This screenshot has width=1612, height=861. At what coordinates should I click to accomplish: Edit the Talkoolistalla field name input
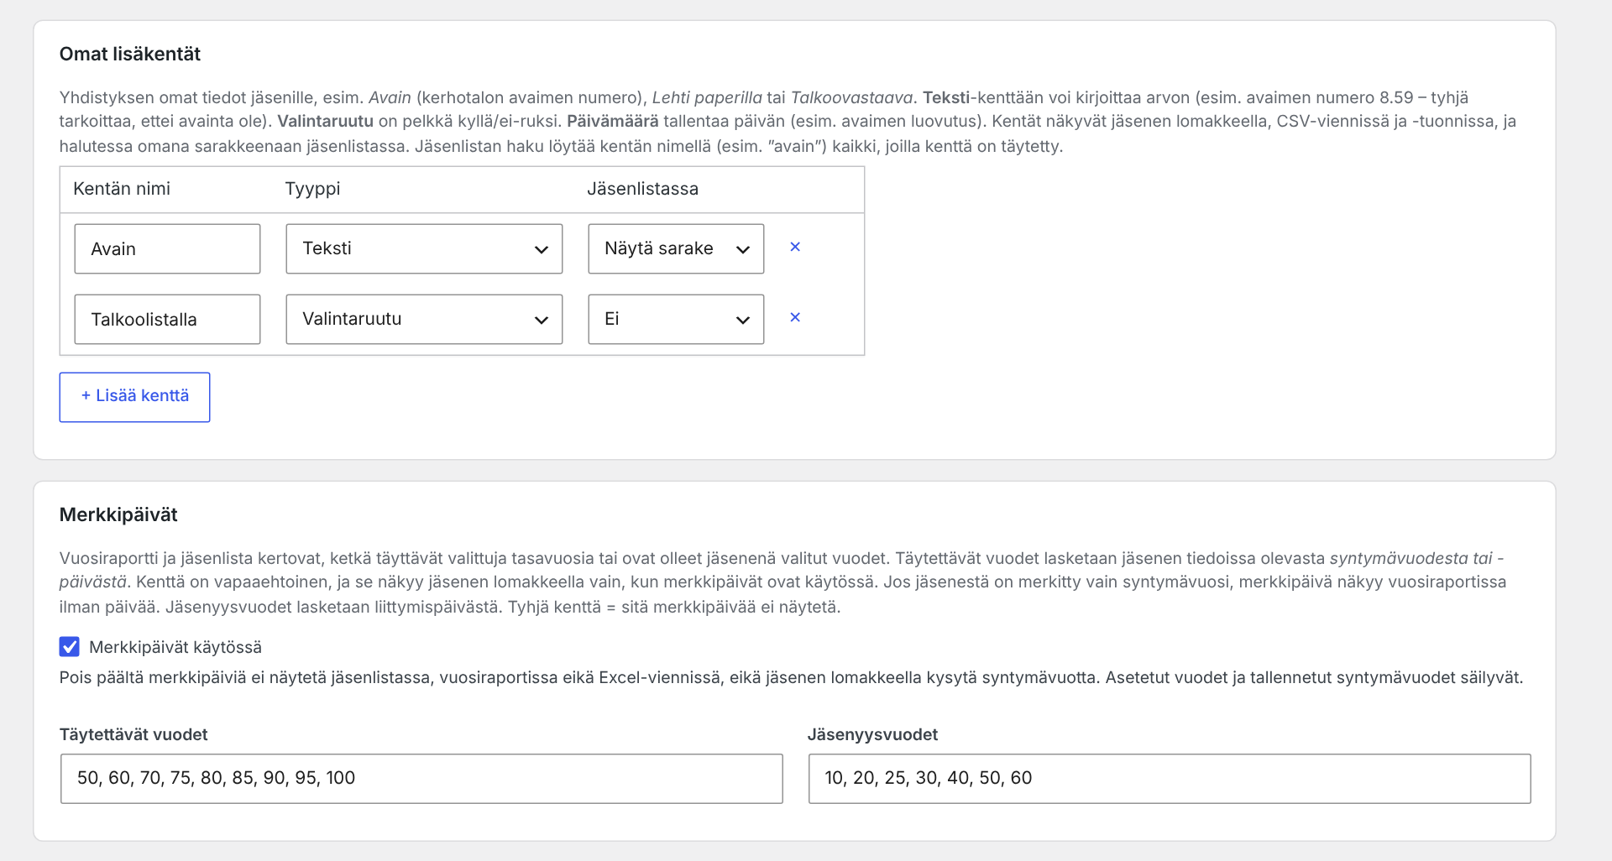pos(167,319)
